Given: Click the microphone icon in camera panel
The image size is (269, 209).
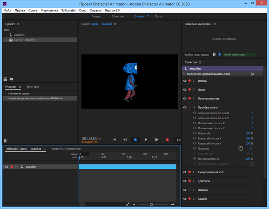Looking at the screenshot, I should [219, 54].
